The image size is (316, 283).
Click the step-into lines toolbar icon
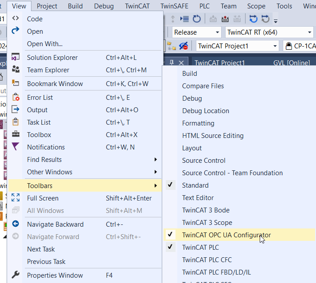(x=184, y=19)
